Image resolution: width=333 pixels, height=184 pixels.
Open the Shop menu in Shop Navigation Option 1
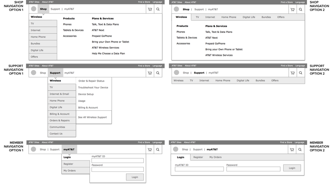point(43,9)
